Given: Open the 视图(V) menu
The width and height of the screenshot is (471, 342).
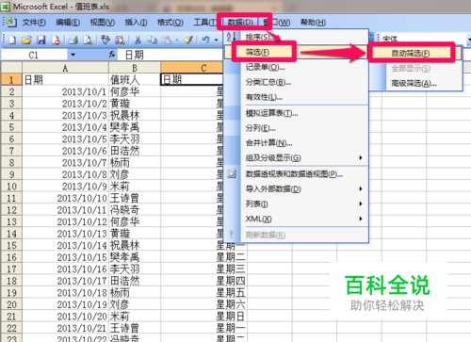Looking at the screenshot, I should (x=103, y=23).
